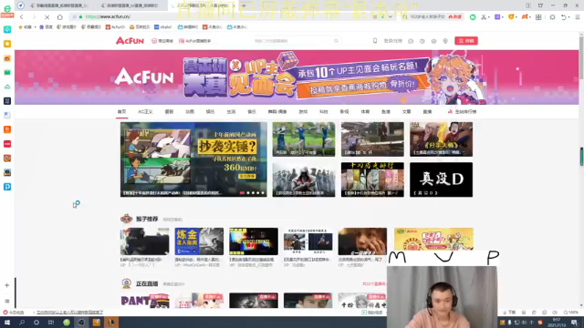The height and width of the screenshot is (328, 584).
Task: Select the 游戏 navigation tab
Action: tap(303, 111)
